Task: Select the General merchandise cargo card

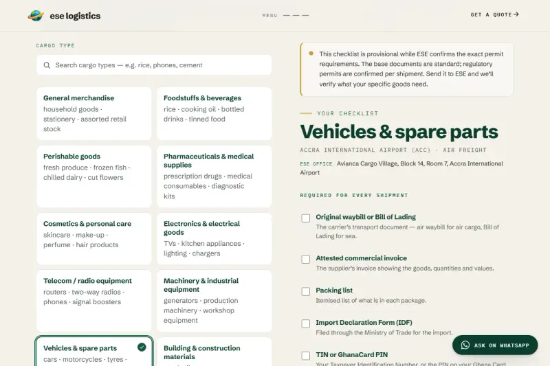Action: 94,113
